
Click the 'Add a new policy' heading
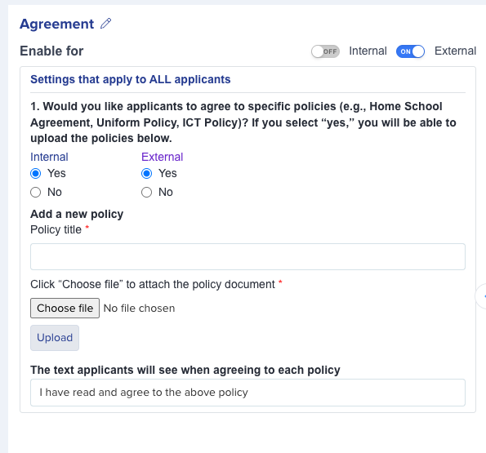click(77, 214)
